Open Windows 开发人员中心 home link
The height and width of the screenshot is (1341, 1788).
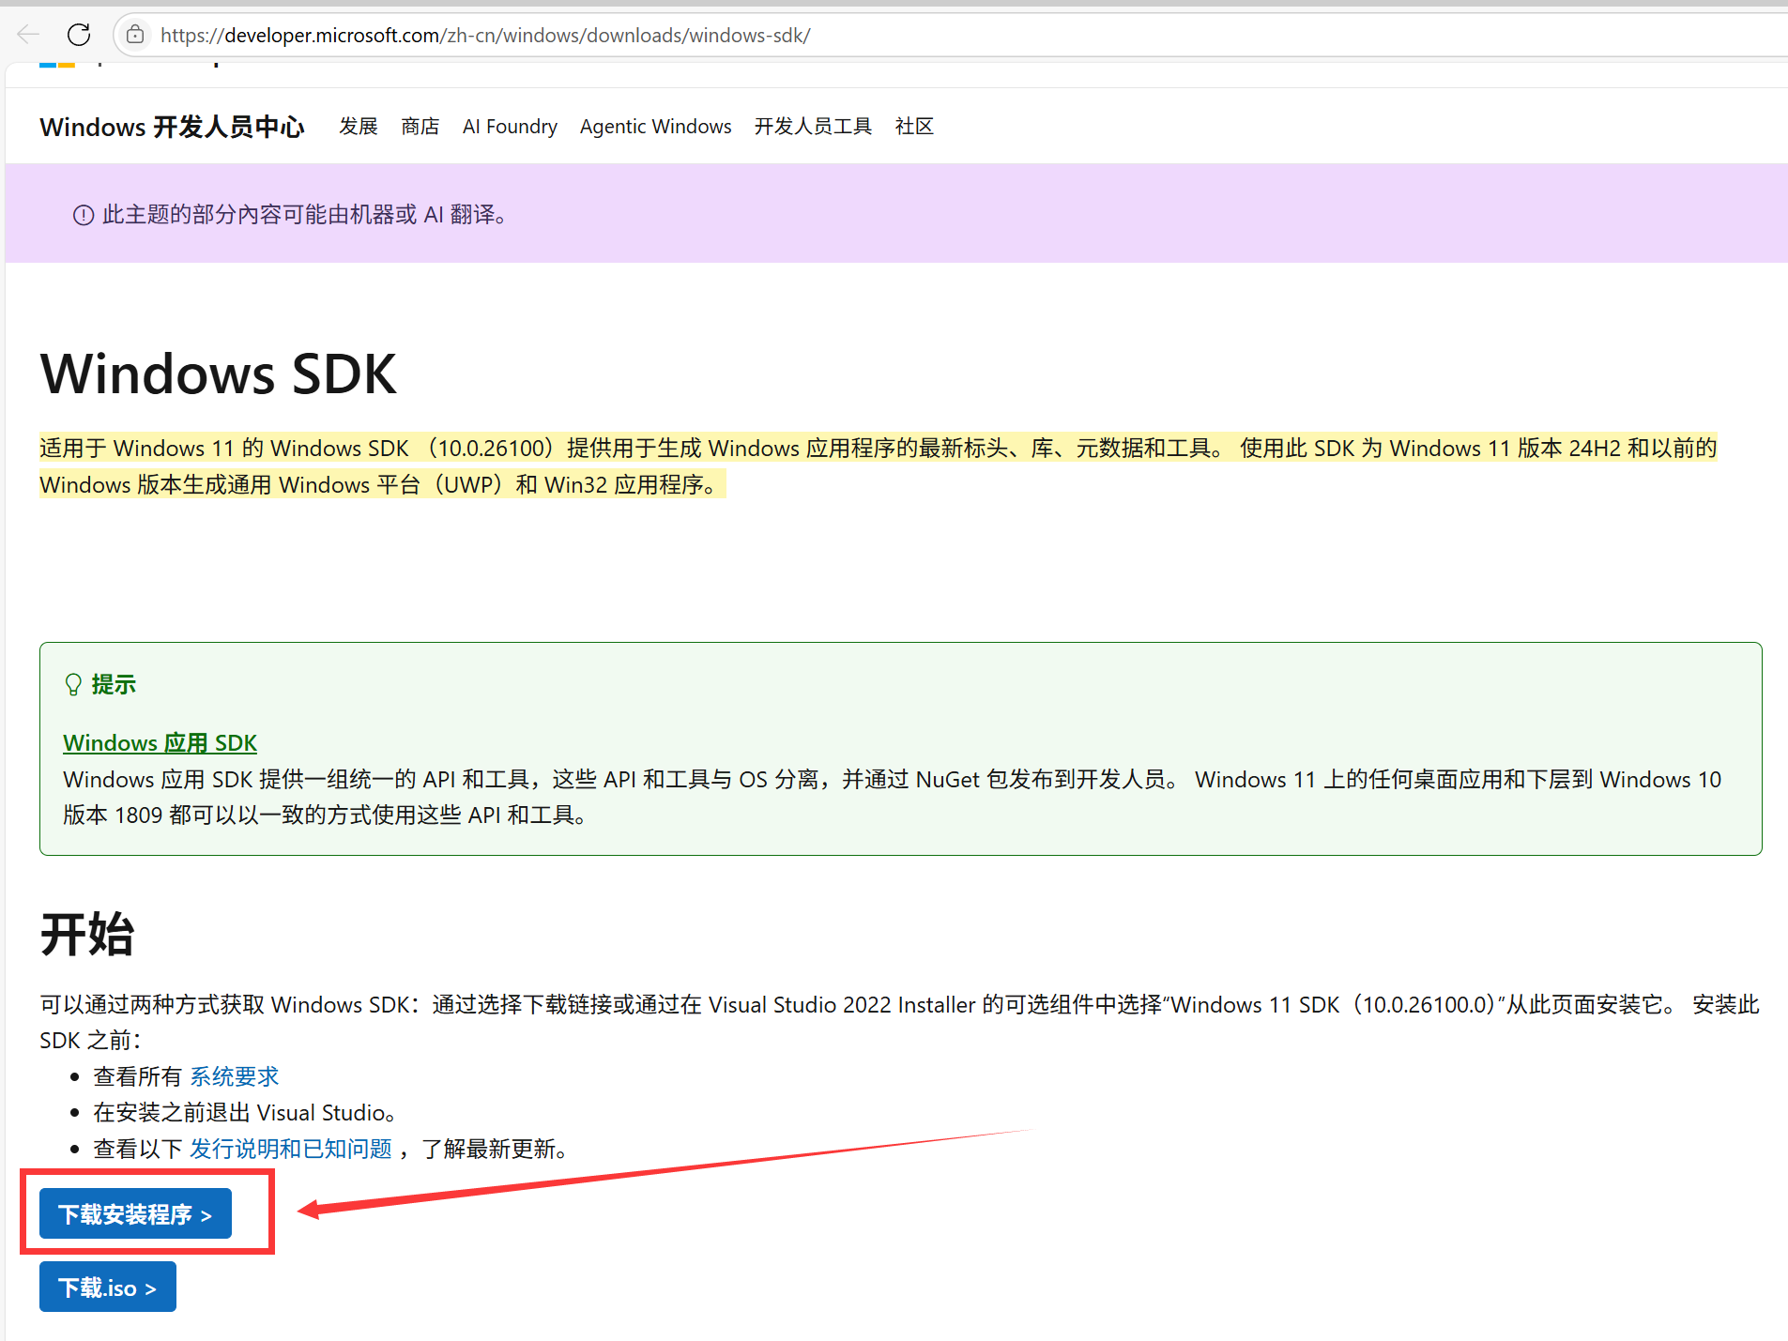172,127
